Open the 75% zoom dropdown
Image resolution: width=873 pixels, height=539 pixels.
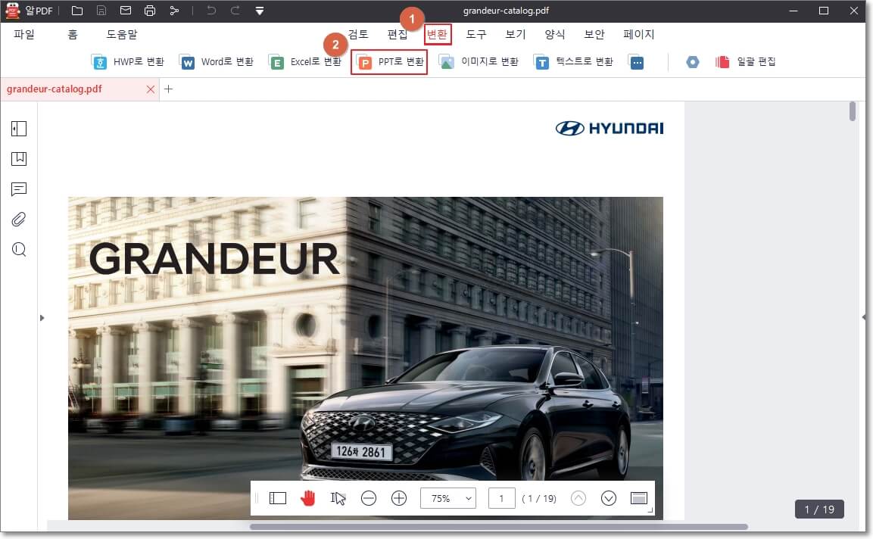pyautogui.click(x=447, y=498)
